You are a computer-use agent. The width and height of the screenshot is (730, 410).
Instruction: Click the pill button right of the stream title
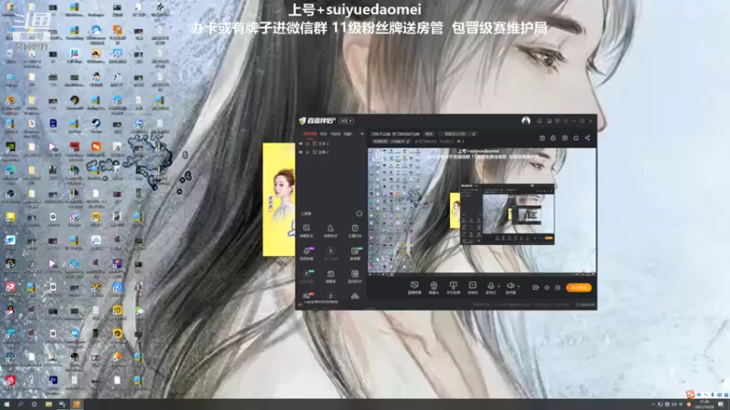pyautogui.click(x=429, y=134)
